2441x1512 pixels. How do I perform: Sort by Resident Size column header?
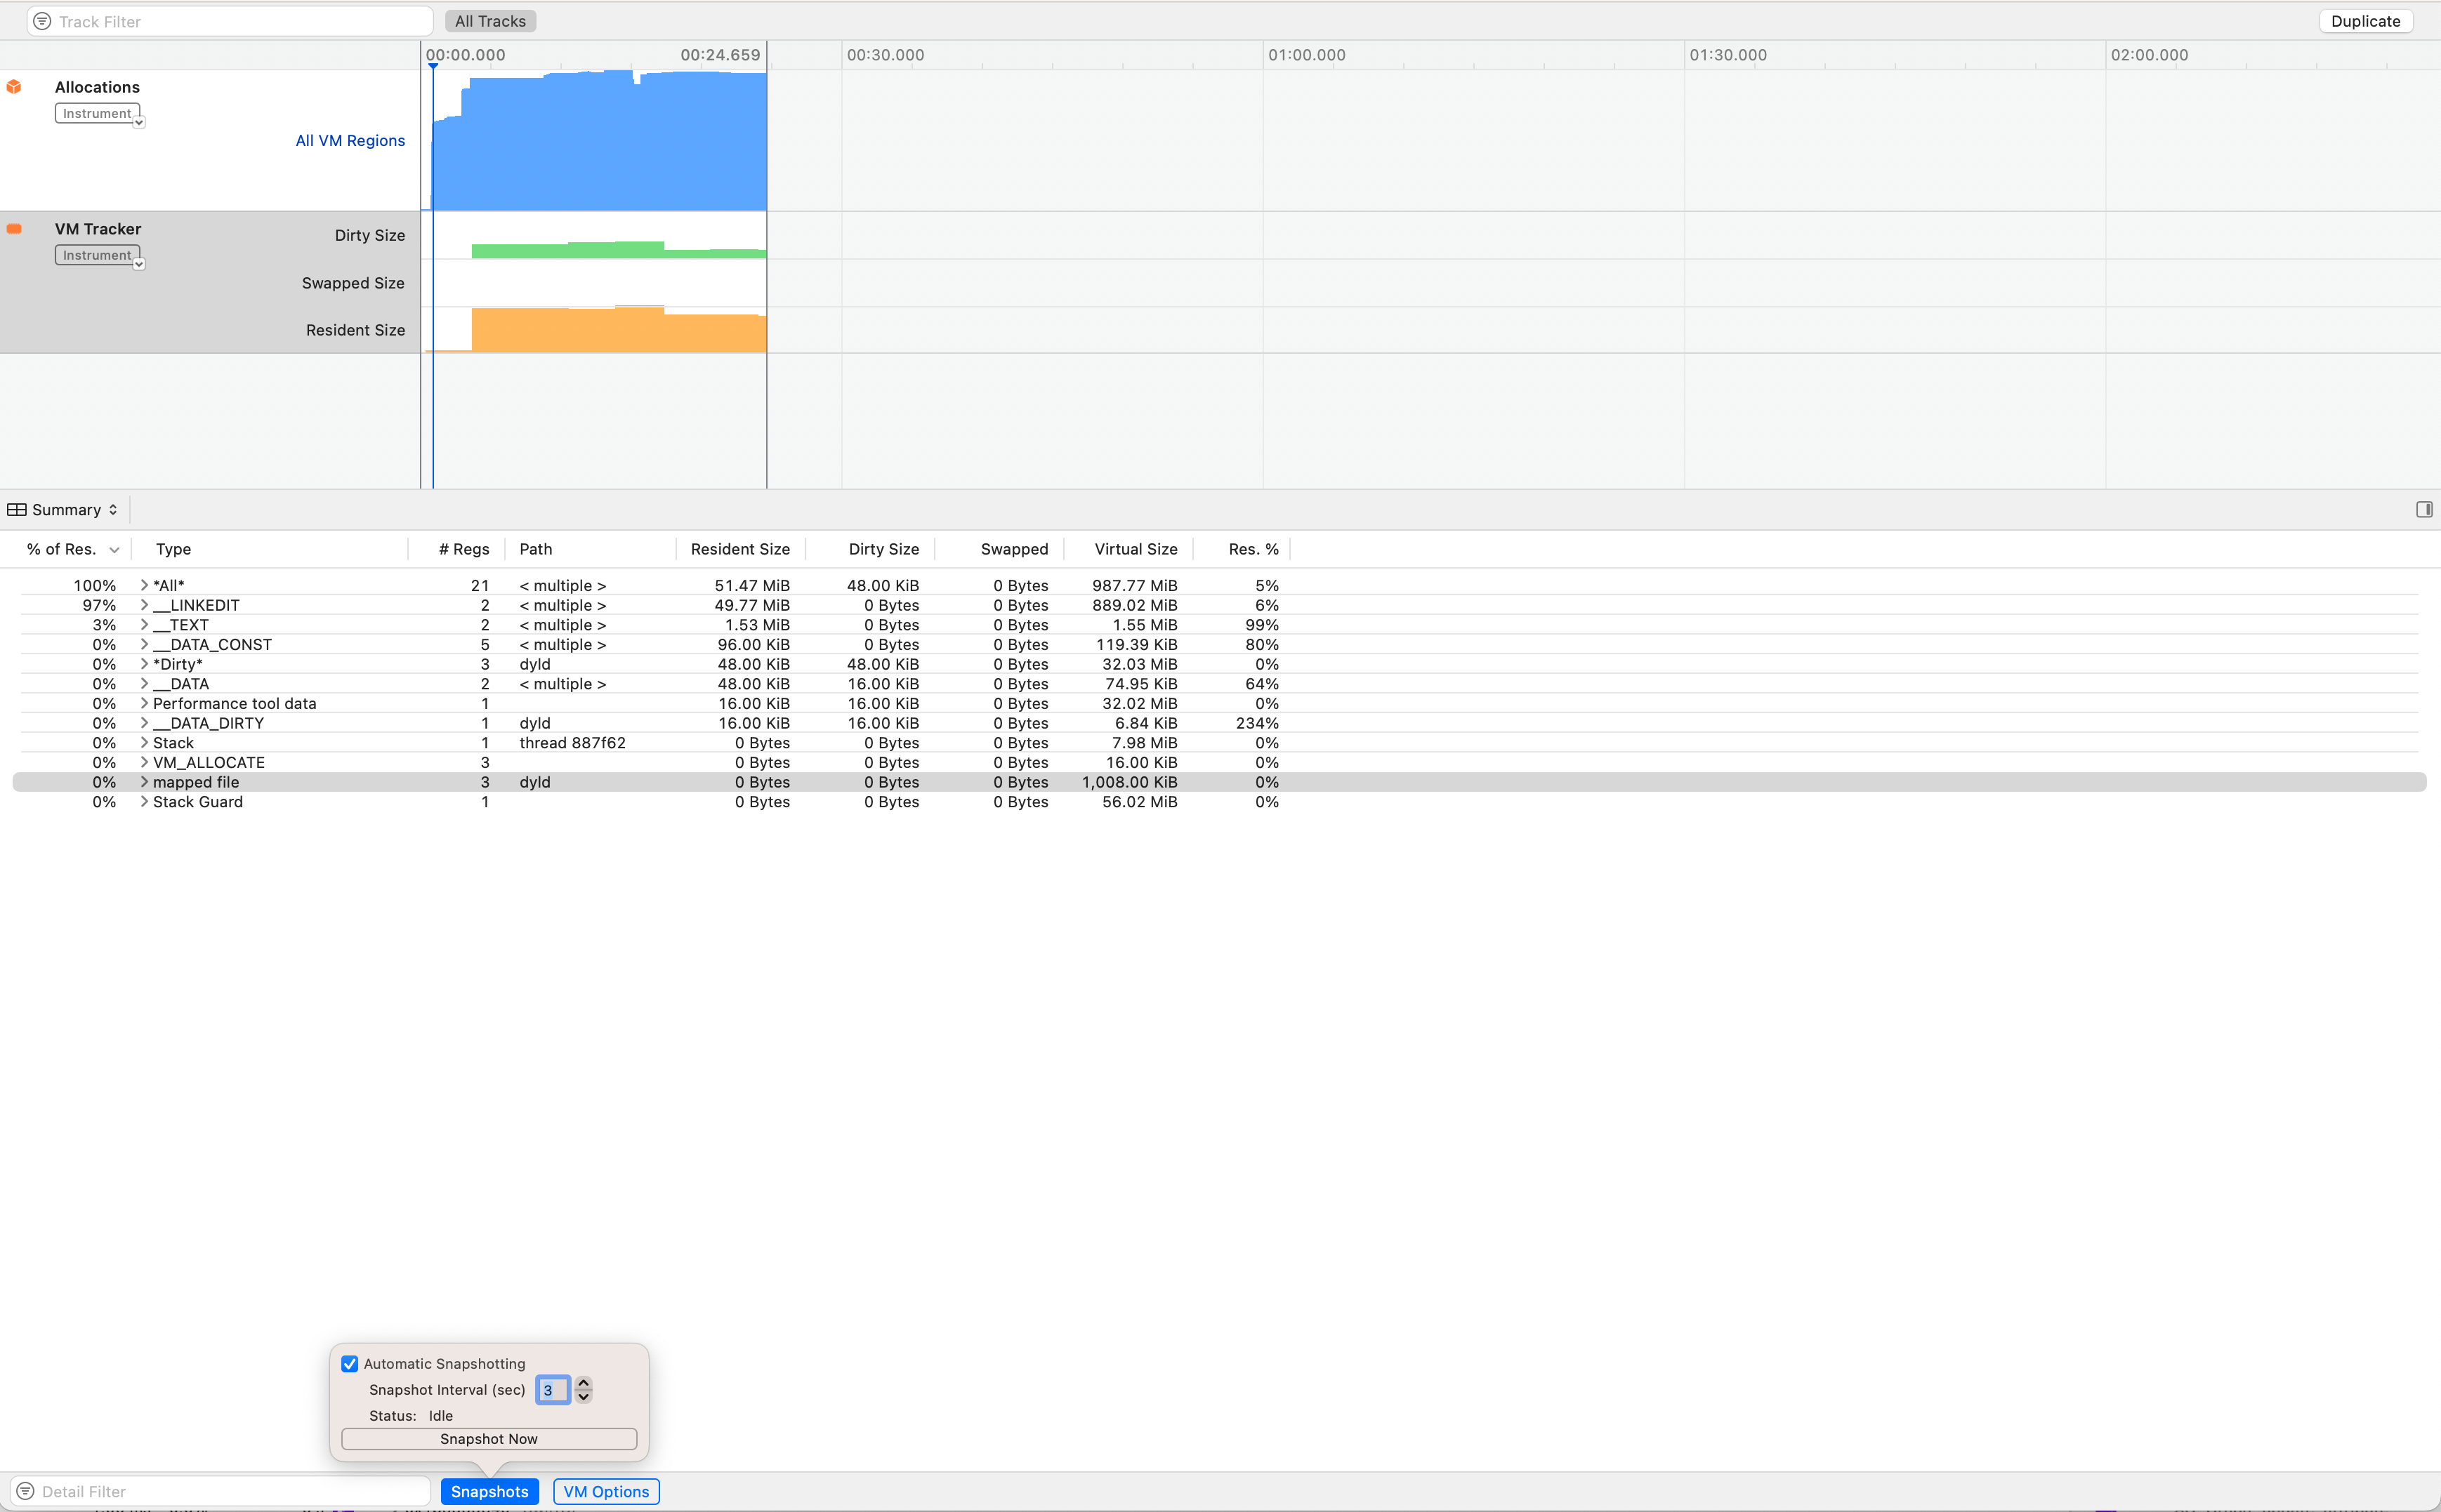click(x=739, y=549)
